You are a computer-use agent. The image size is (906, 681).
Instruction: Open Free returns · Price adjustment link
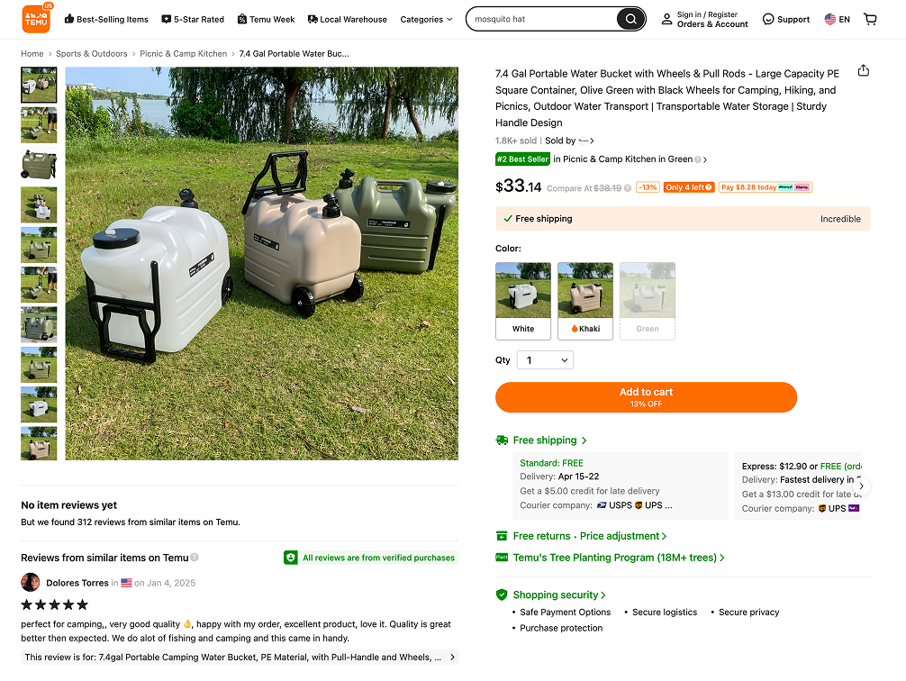point(589,536)
